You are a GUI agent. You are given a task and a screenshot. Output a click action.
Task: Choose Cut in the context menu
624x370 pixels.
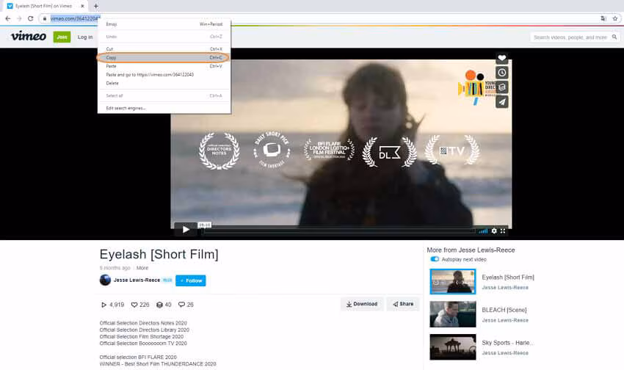click(164, 49)
